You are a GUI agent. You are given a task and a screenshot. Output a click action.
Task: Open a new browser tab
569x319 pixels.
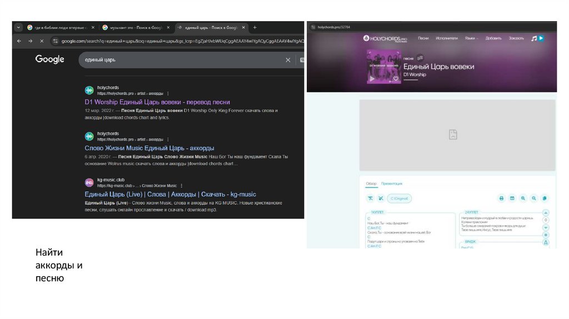tap(254, 28)
